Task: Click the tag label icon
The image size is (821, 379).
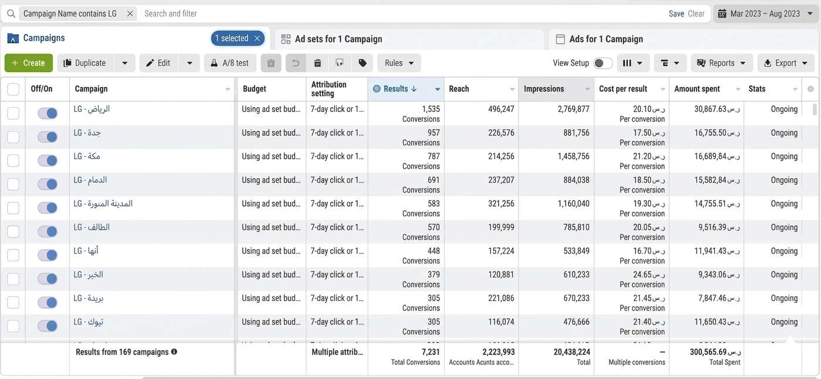Action: point(362,63)
